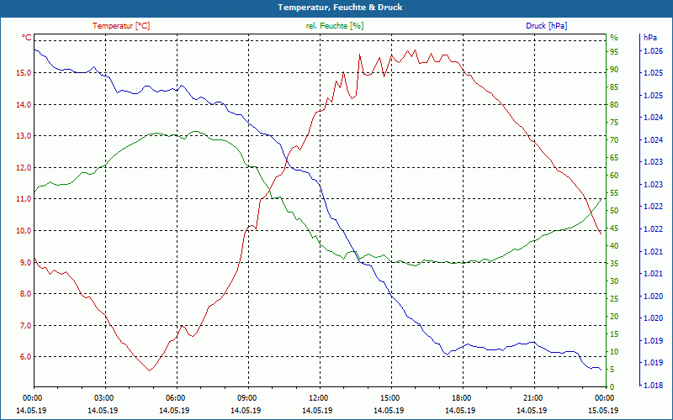Click the '25' value on humidity axis
The image size is (673, 420).
coord(614,299)
